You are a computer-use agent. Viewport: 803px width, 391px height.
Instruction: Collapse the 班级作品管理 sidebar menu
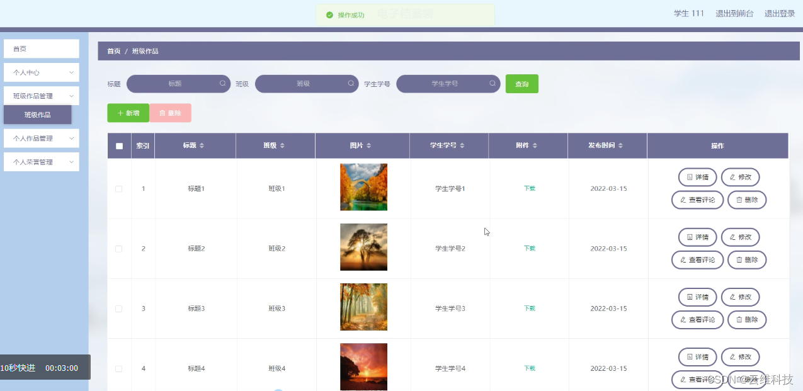pos(42,96)
